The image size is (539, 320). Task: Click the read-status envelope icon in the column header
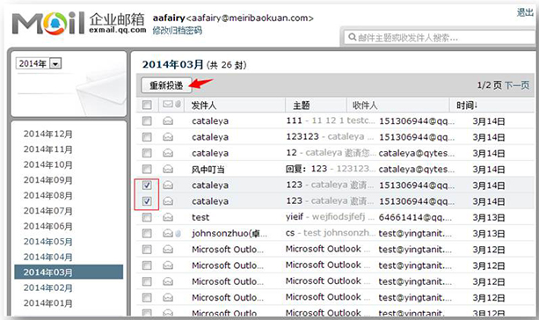click(168, 104)
